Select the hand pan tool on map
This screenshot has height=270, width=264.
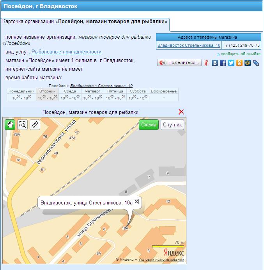pyautogui.click(x=10, y=124)
